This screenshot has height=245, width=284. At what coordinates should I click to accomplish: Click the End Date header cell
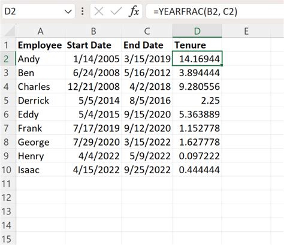coord(147,45)
